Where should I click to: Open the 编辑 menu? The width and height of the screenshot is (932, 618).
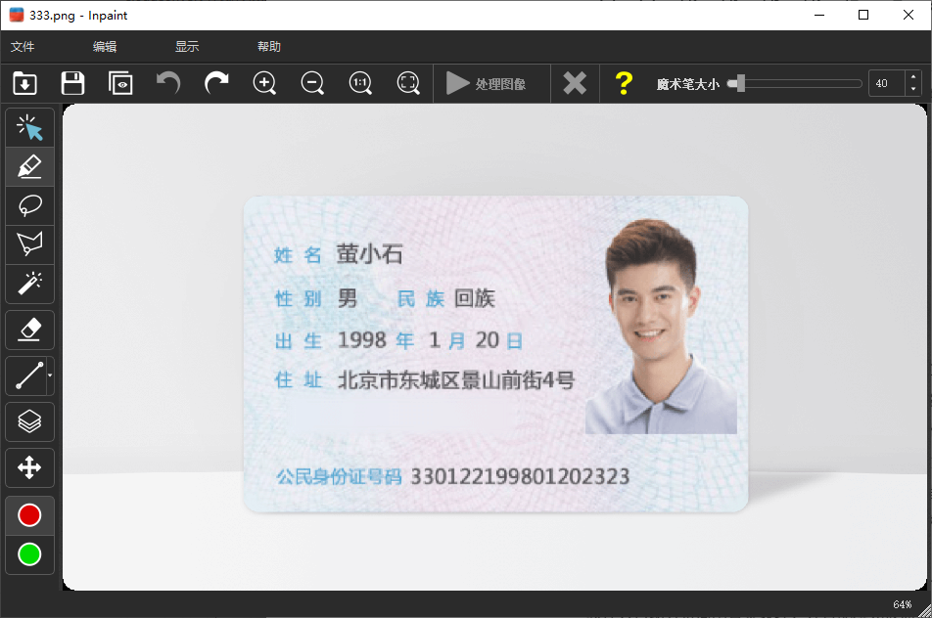[105, 47]
